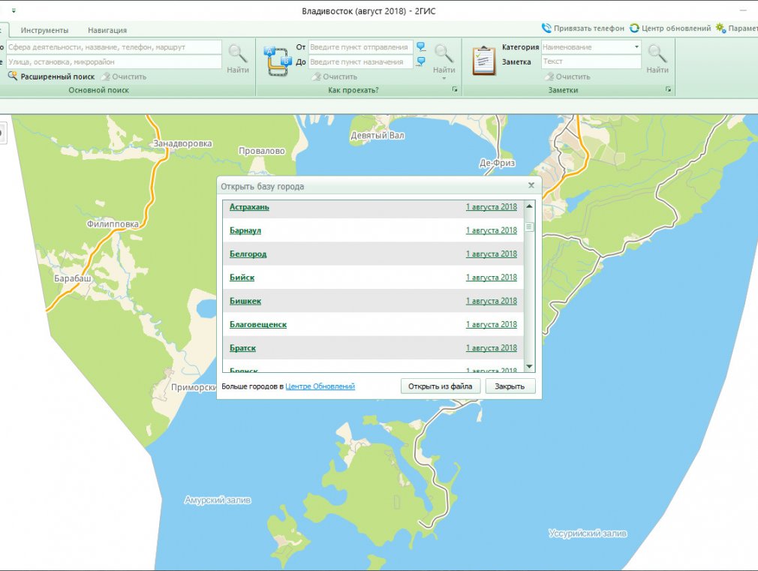Open Центр обновлений from the top bar

pos(671,28)
